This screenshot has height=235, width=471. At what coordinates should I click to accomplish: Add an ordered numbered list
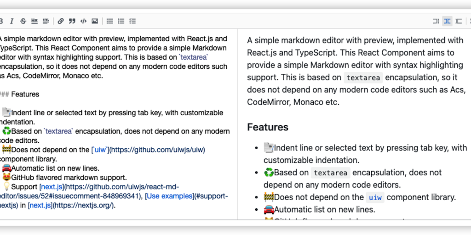coord(121,21)
